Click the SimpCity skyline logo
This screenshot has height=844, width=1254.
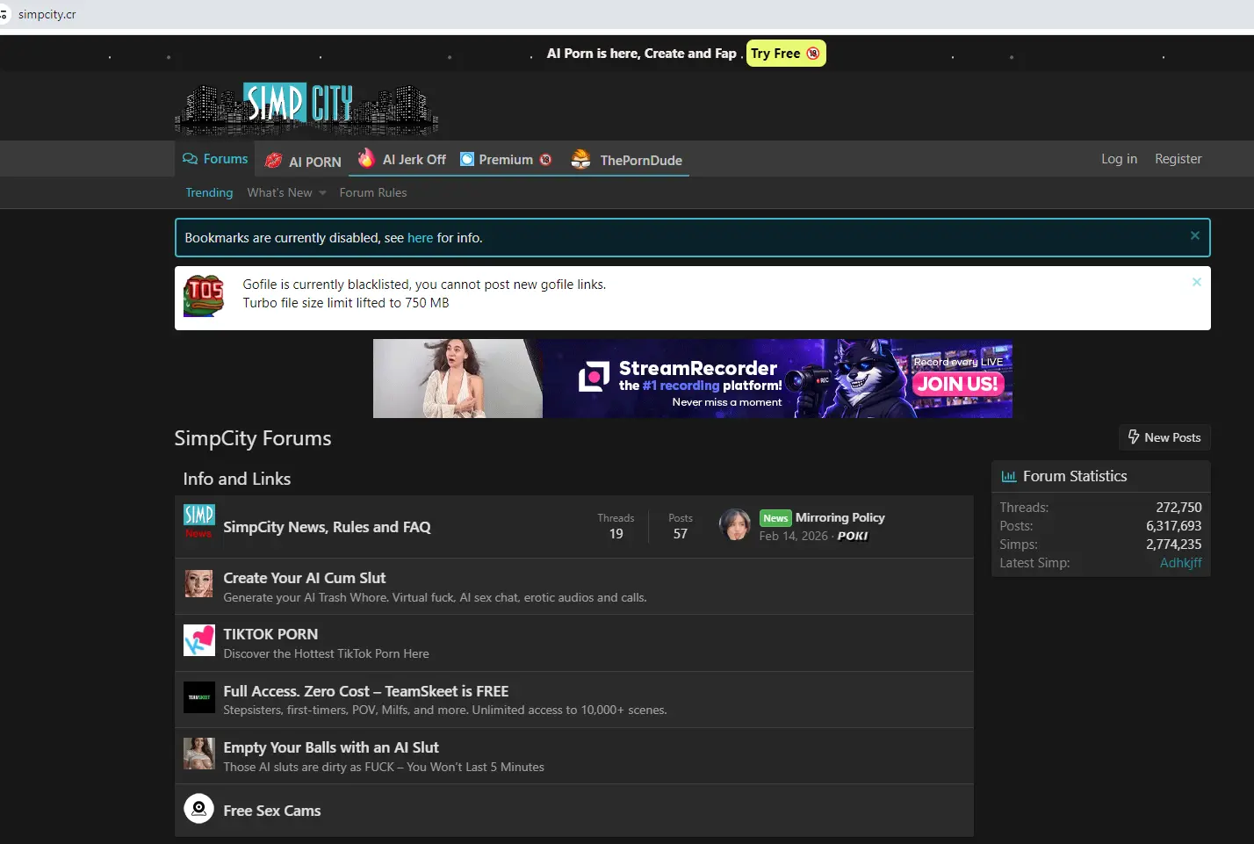pyautogui.click(x=306, y=108)
